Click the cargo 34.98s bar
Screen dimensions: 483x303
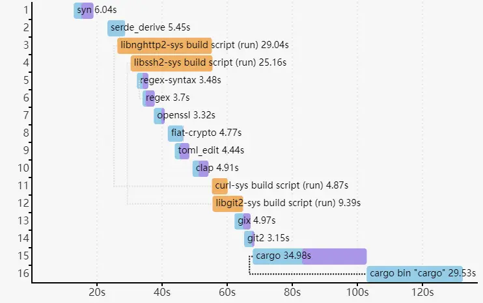[310, 256]
